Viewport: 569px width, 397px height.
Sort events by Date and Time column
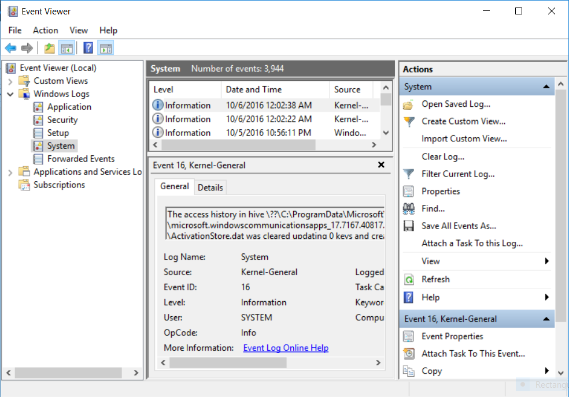point(275,89)
